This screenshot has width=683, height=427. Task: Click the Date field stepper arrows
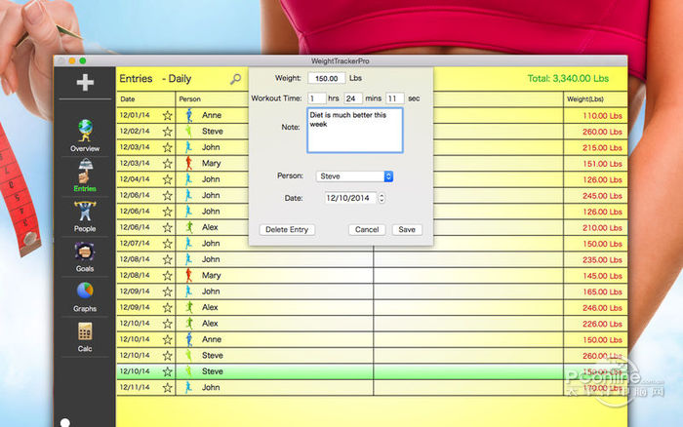click(x=382, y=198)
